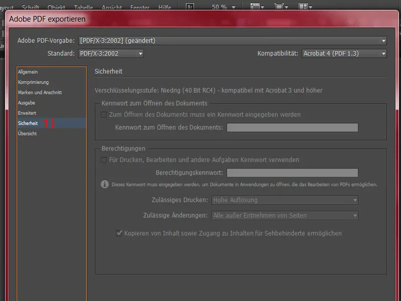Open the Hilfe menu
The height and width of the screenshot is (301, 401).
pos(165,7)
